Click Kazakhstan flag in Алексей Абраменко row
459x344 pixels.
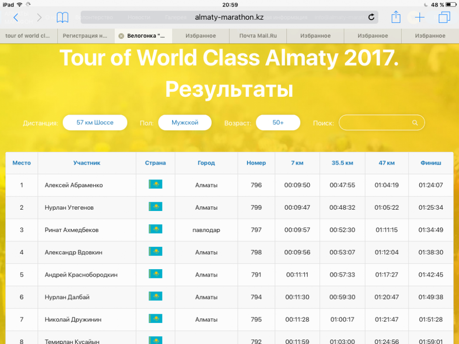155,184
